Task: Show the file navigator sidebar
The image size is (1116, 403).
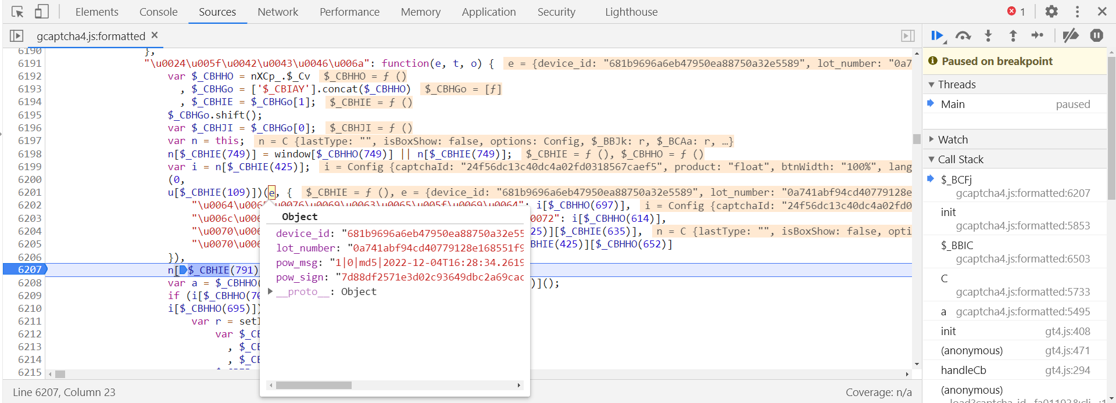Action: [x=17, y=36]
